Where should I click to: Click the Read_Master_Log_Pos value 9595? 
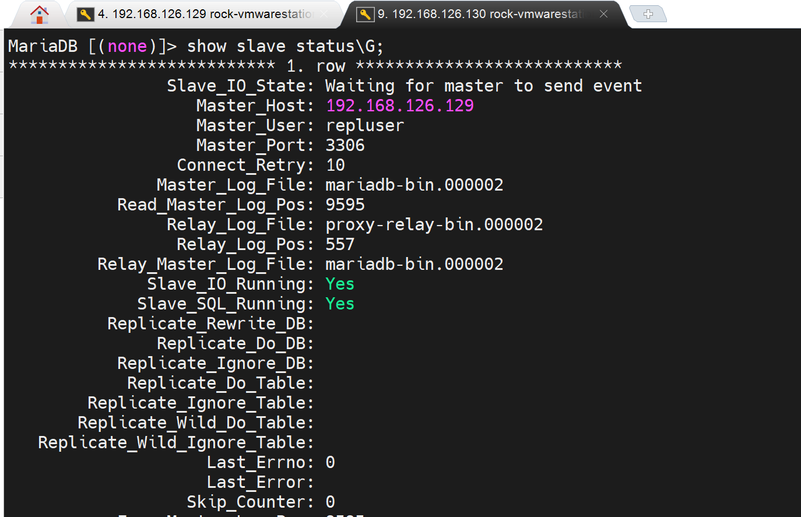click(345, 205)
